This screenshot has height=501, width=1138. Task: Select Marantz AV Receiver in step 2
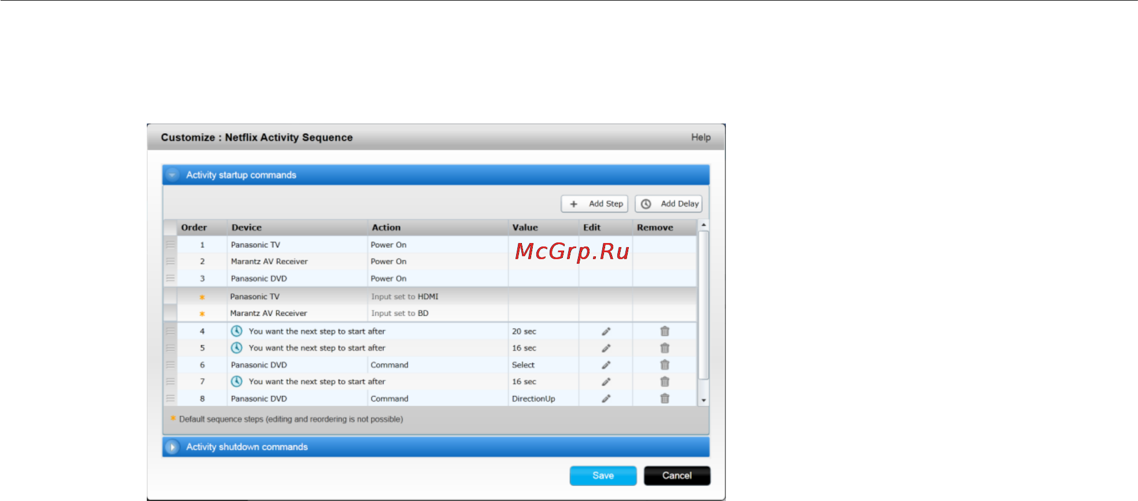(269, 261)
